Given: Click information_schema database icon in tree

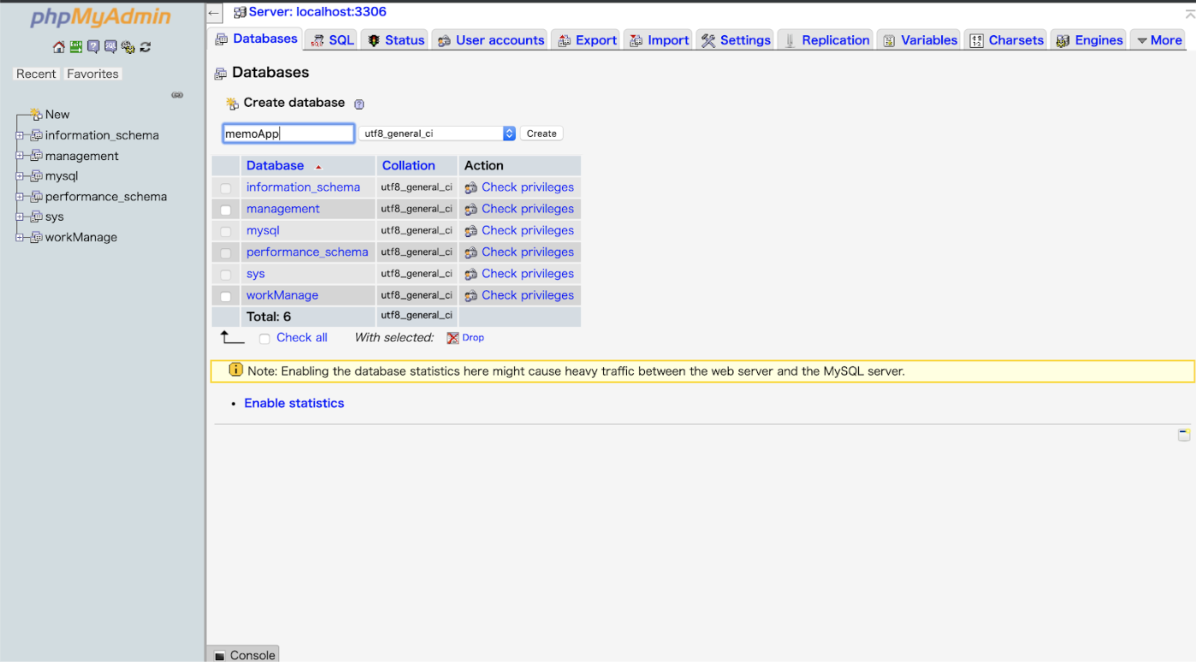Looking at the screenshot, I should coord(36,135).
